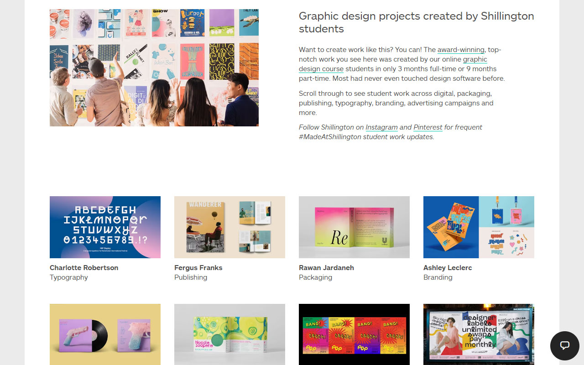584x365 pixels.
Task: View the Noodle Soaperie packaging thumbnail
Action: (x=229, y=334)
